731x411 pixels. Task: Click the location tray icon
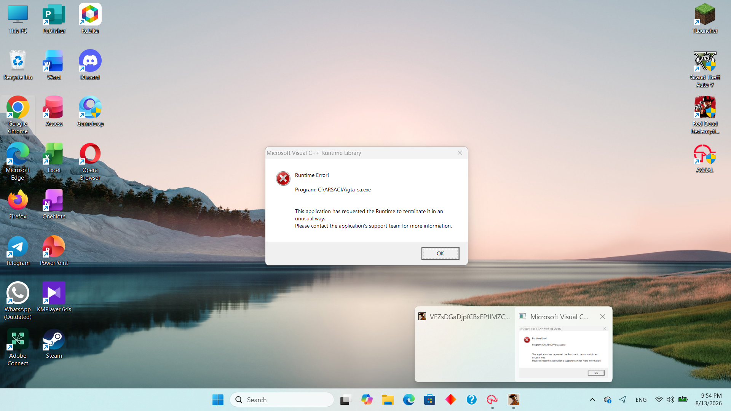(x=622, y=400)
